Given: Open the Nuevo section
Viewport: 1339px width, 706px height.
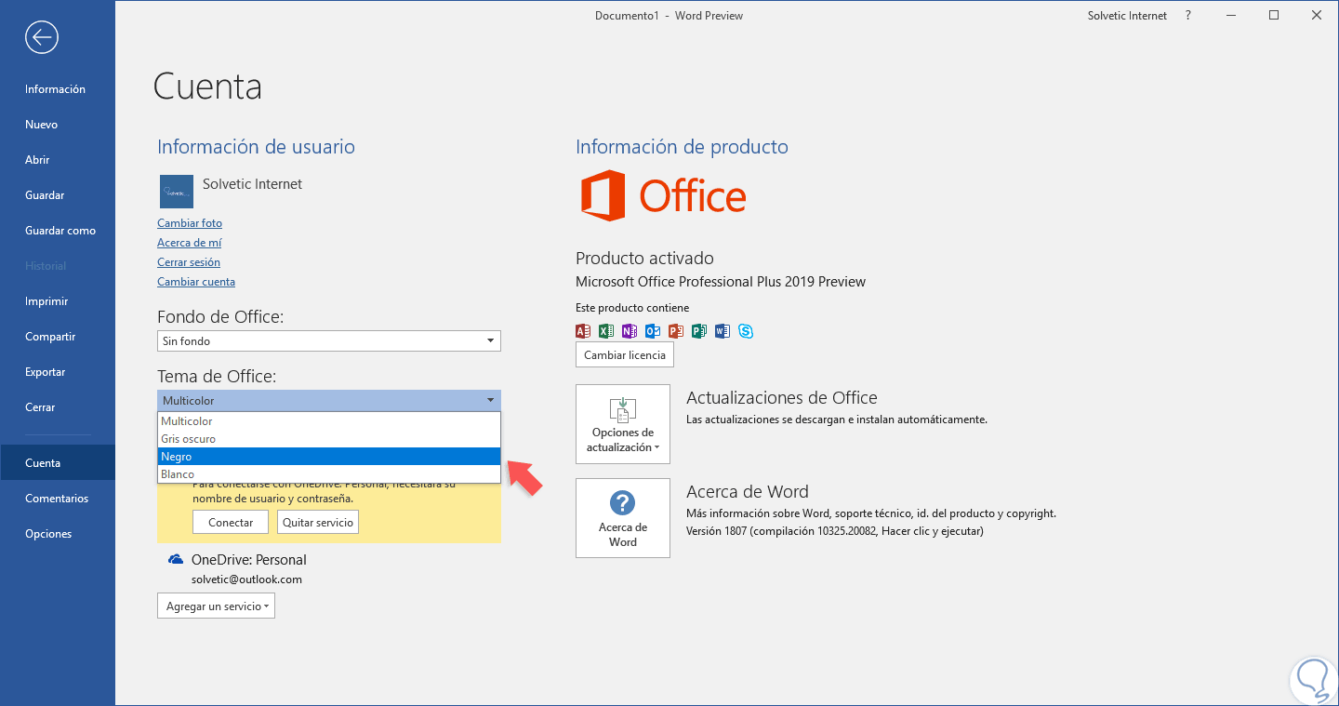Looking at the screenshot, I should [x=58, y=125].
